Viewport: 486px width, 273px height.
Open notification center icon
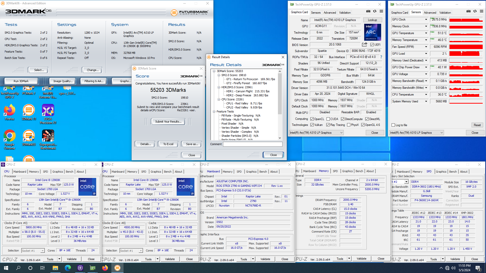[x=478, y=268]
